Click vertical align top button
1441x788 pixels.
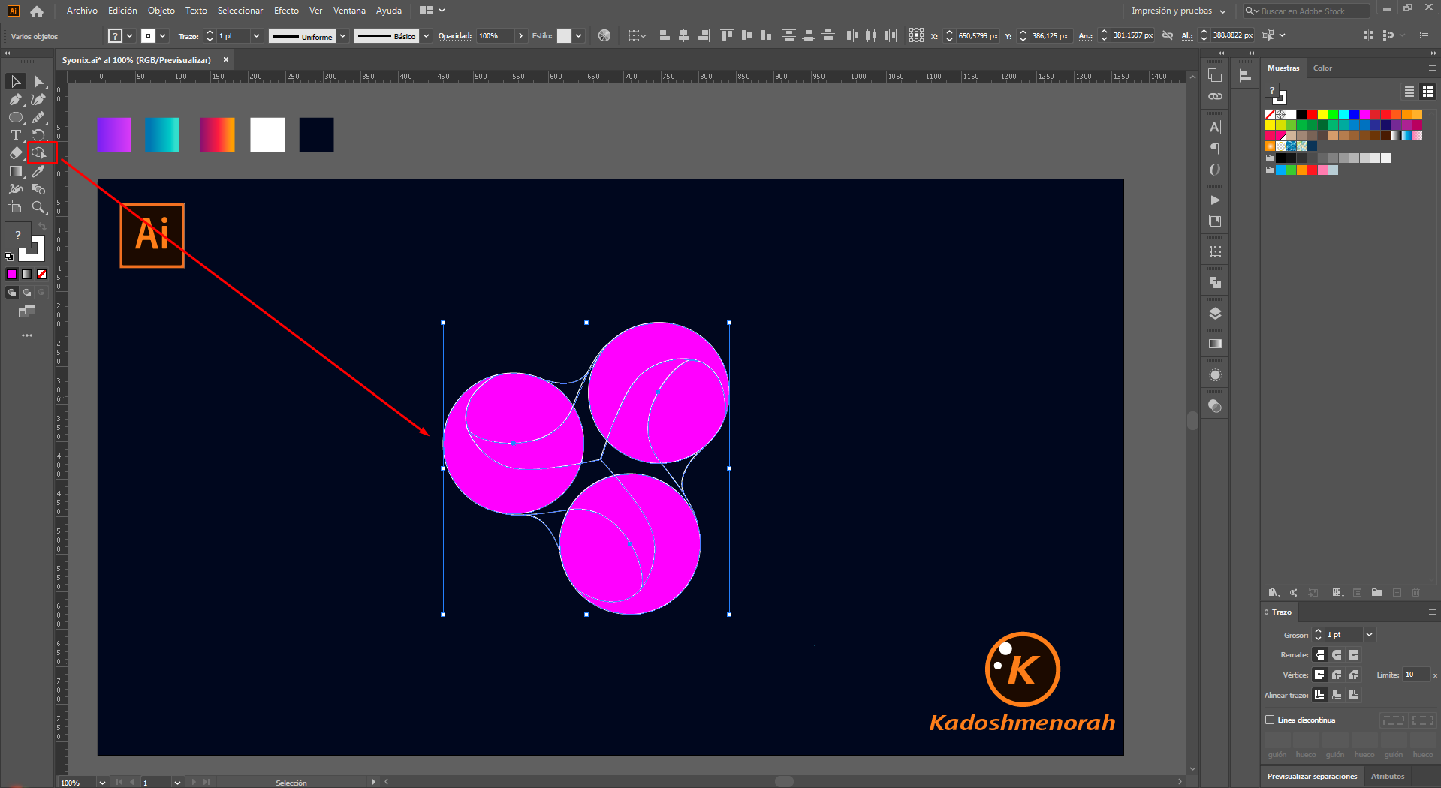726,35
